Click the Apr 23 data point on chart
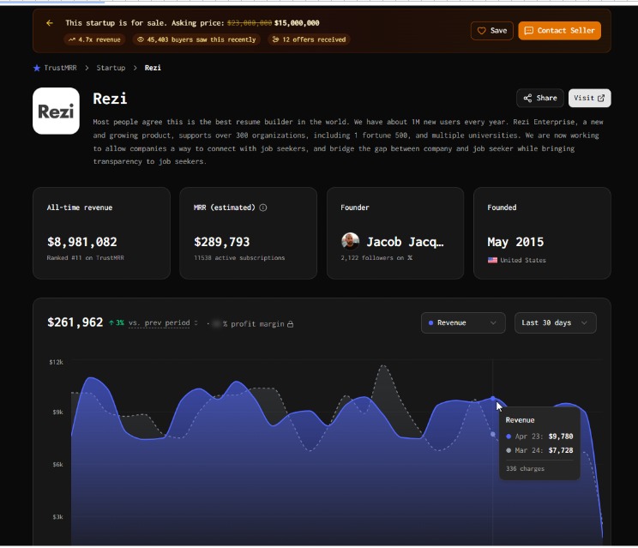The height and width of the screenshot is (548, 638). (x=493, y=399)
